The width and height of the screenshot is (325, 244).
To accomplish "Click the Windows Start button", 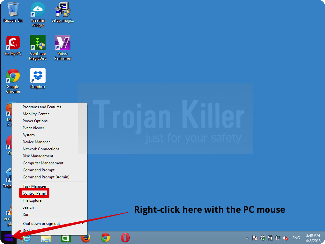I will pyautogui.click(x=9, y=238).
